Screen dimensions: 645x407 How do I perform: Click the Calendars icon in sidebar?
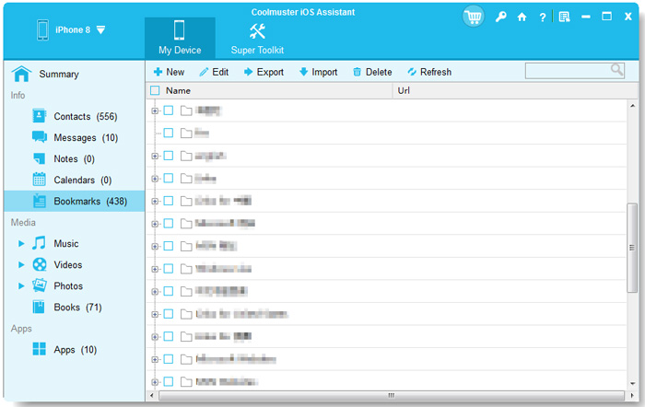tap(40, 180)
